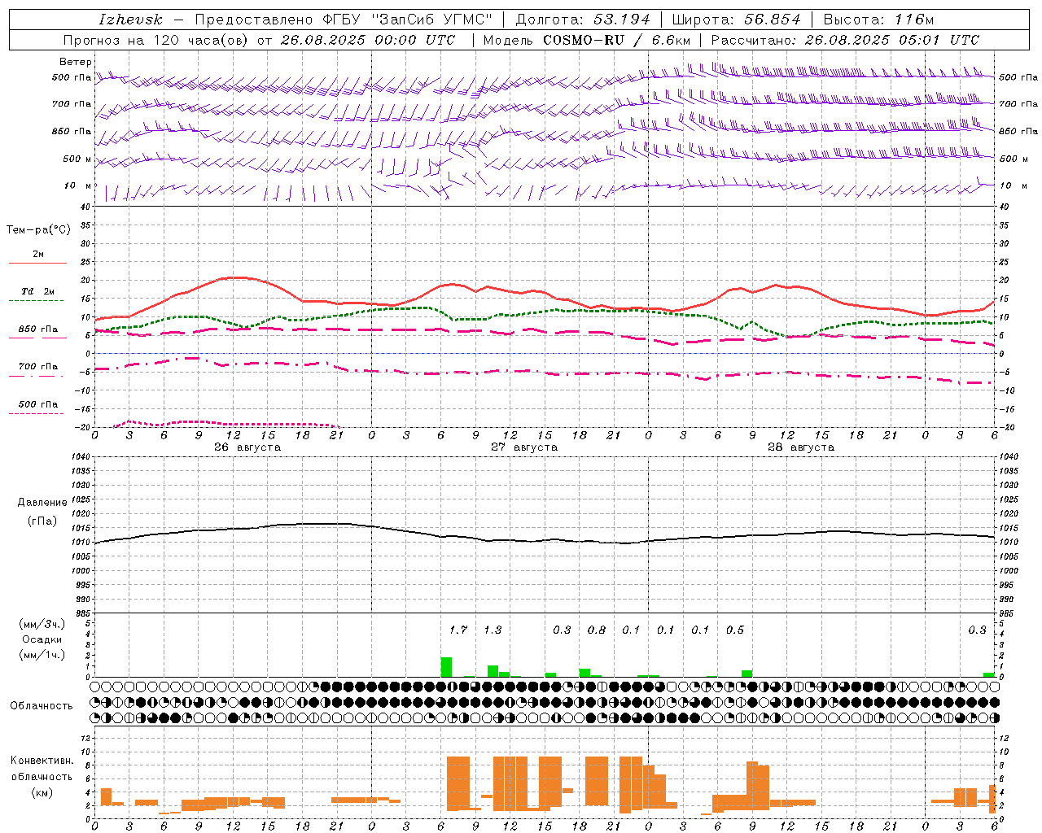Click the "Конвективн." convective cloud label
This screenshot has width=1042, height=833.
(42, 761)
